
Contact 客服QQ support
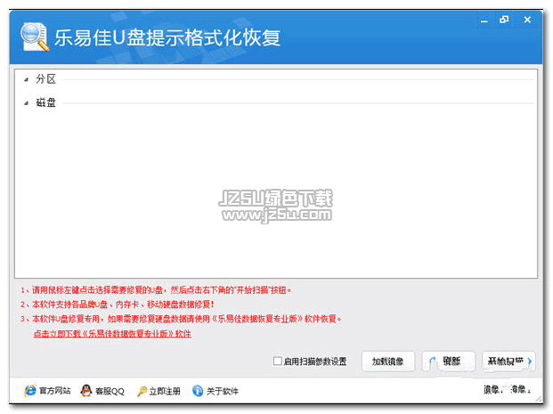[x=110, y=391]
